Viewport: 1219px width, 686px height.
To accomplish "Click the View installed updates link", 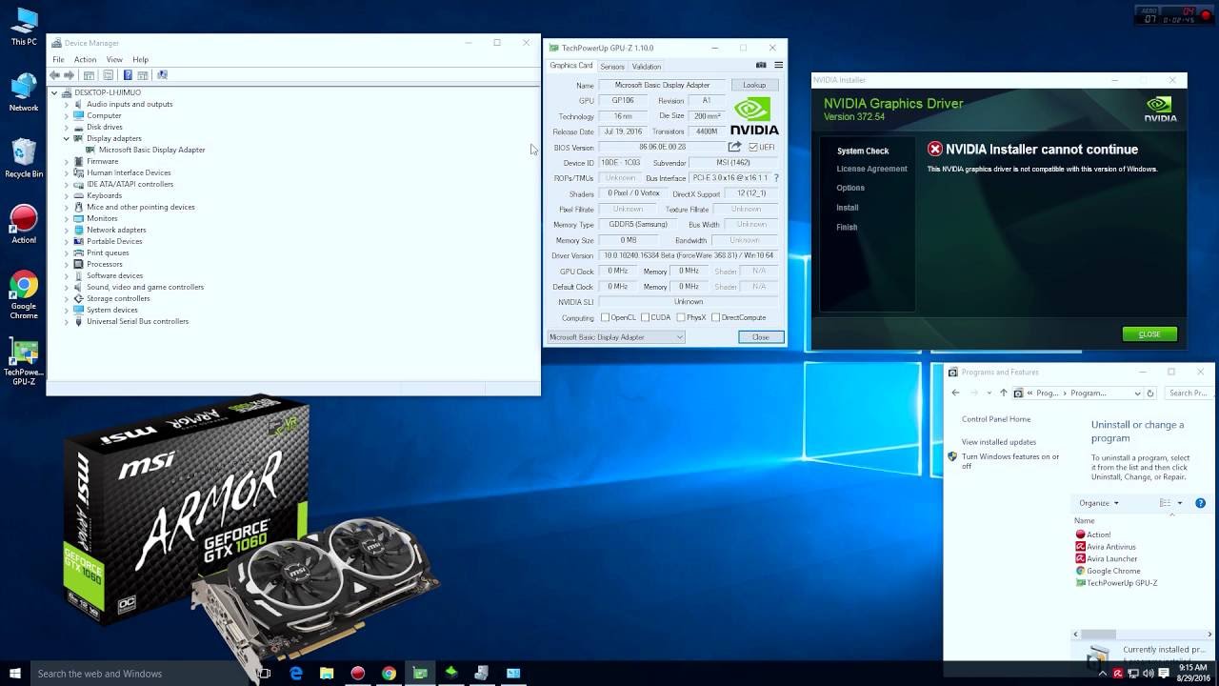I will 999,442.
